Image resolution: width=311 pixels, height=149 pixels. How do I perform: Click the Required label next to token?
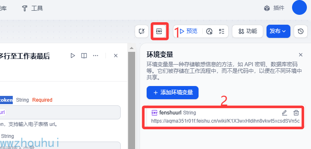tap(42, 100)
